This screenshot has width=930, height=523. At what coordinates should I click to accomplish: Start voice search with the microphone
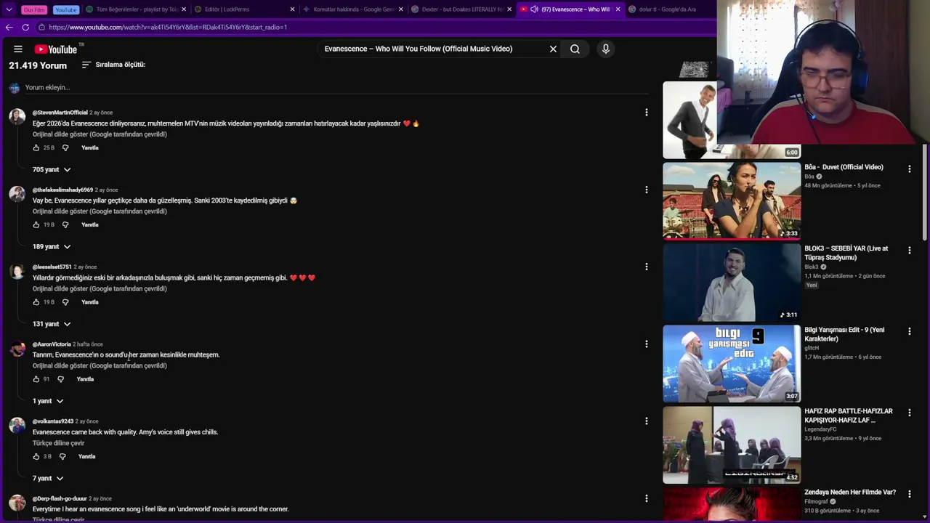pyautogui.click(x=606, y=49)
